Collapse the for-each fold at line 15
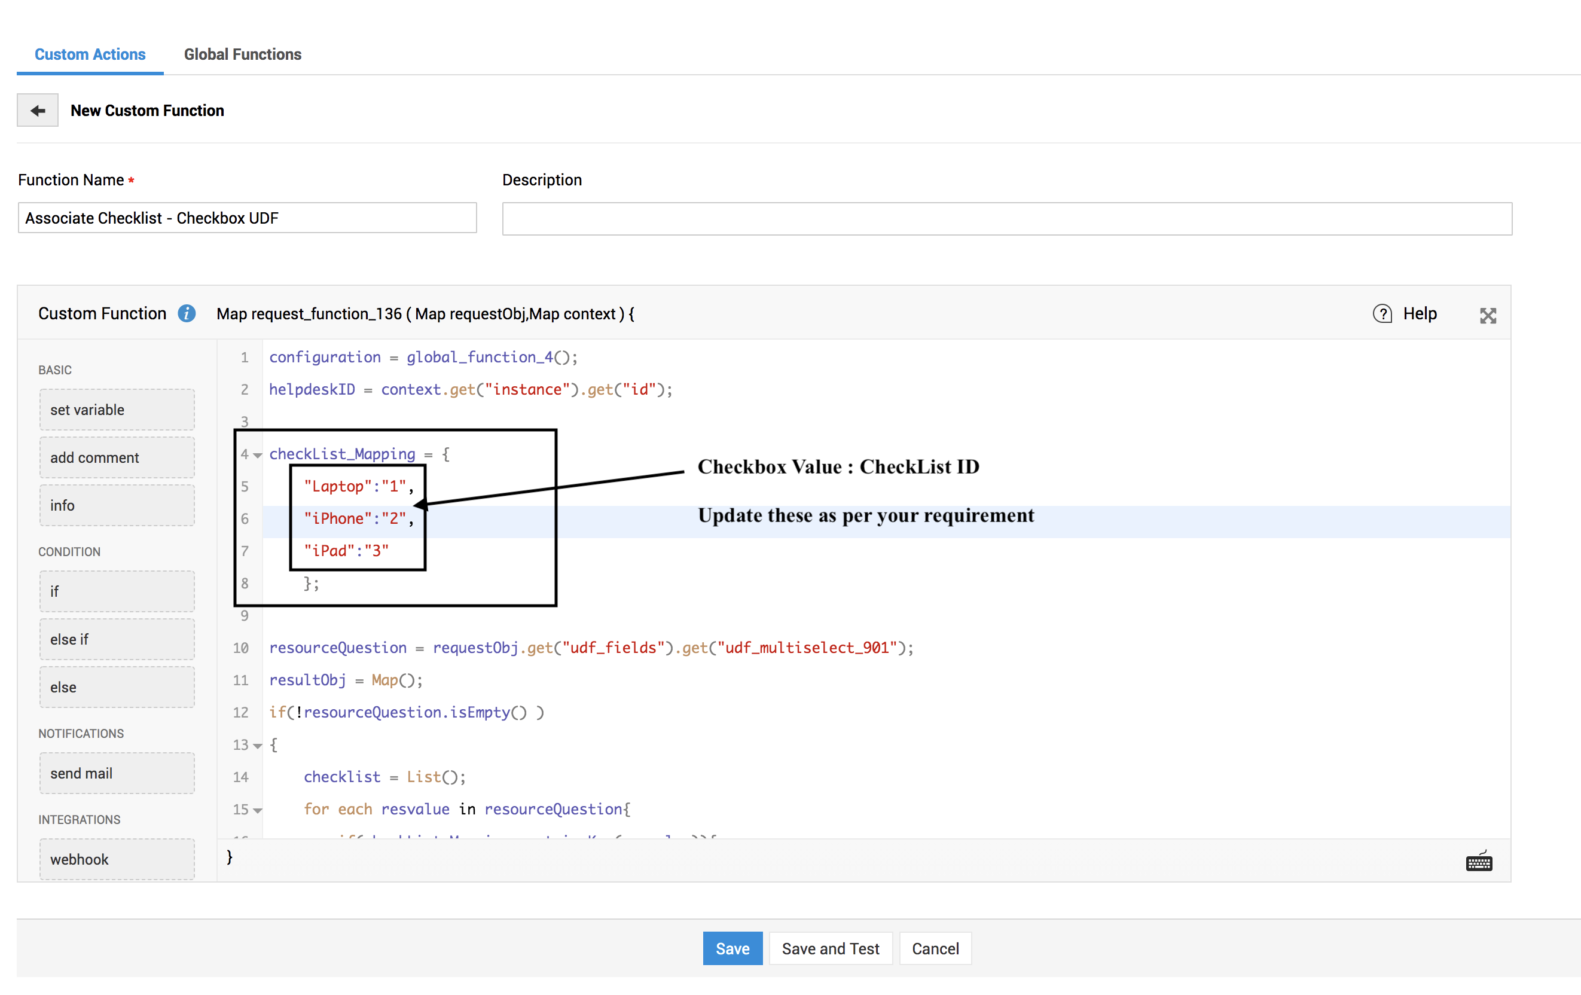1581x995 pixels. tap(257, 810)
